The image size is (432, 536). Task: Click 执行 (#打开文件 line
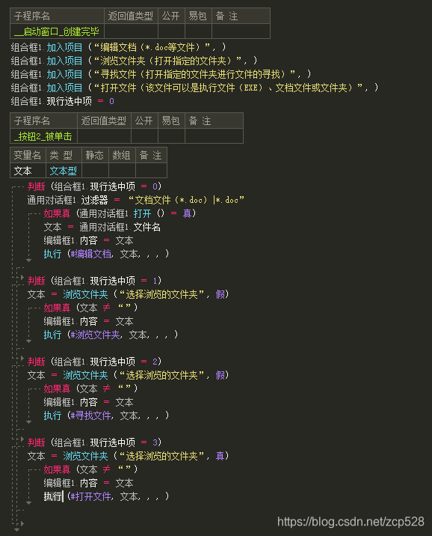(x=106, y=496)
